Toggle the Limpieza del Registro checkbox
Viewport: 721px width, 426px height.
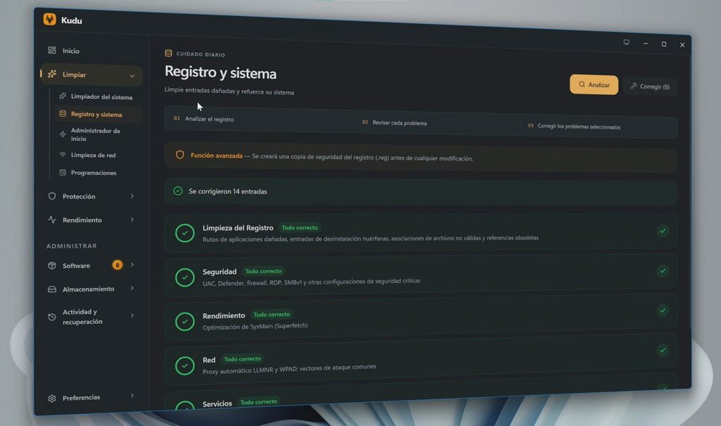[663, 231]
